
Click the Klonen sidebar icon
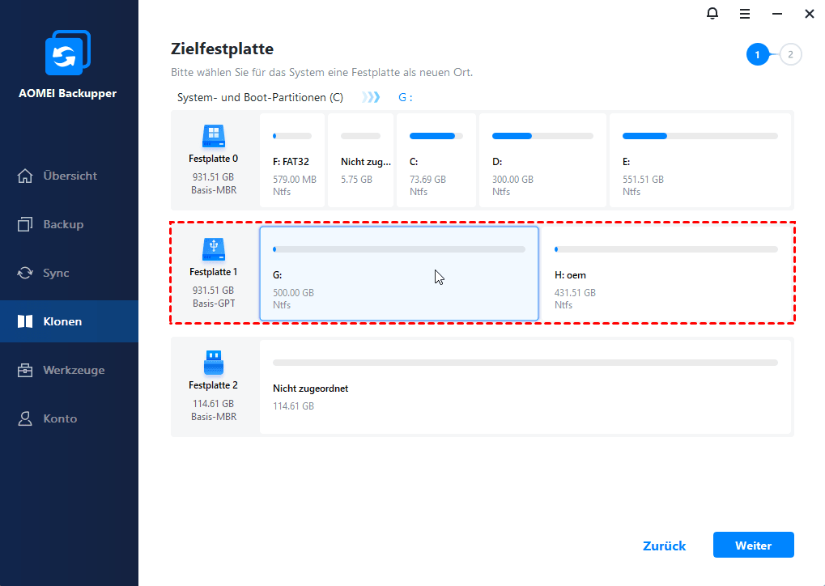[x=25, y=321]
